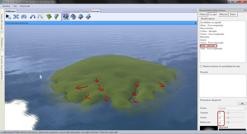Adjust the Fuerza slider handle
The image size is (247, 134).
[228, 117]
